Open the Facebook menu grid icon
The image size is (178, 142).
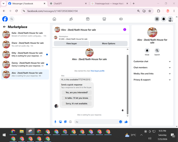coord(157,19)
